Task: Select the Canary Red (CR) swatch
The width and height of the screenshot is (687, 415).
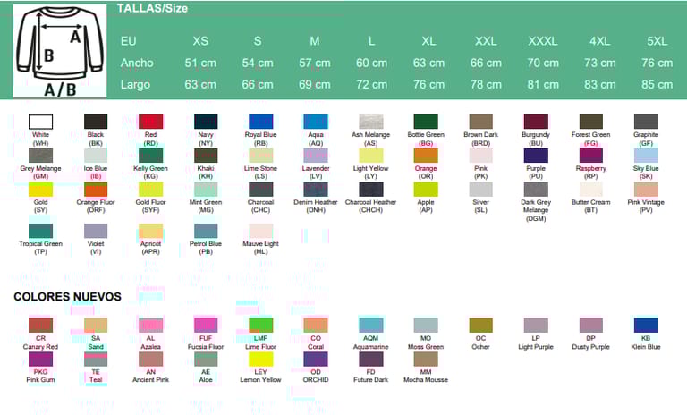Action: tap(40, 325)
